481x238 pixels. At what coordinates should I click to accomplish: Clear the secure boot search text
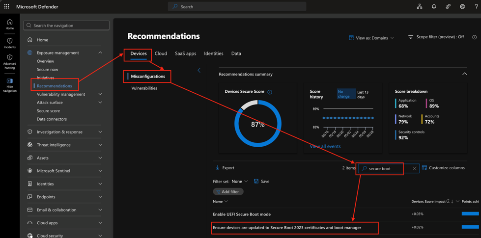tap(415, 168)
